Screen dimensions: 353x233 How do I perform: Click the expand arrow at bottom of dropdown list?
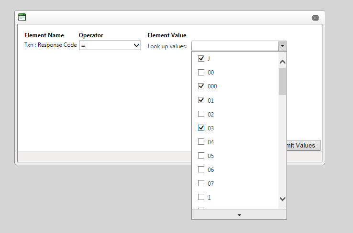[x=239, y=215]
